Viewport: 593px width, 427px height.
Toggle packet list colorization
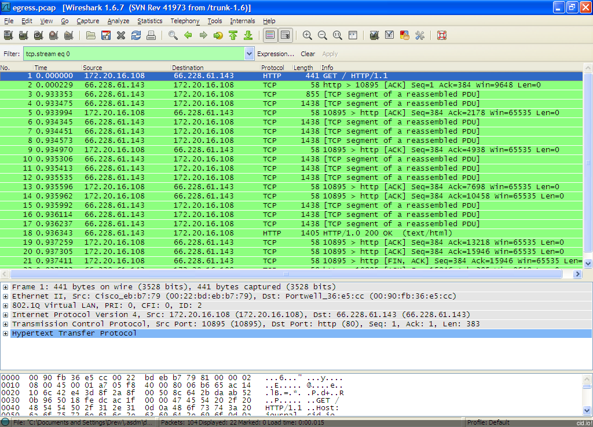tap(270, 35)
